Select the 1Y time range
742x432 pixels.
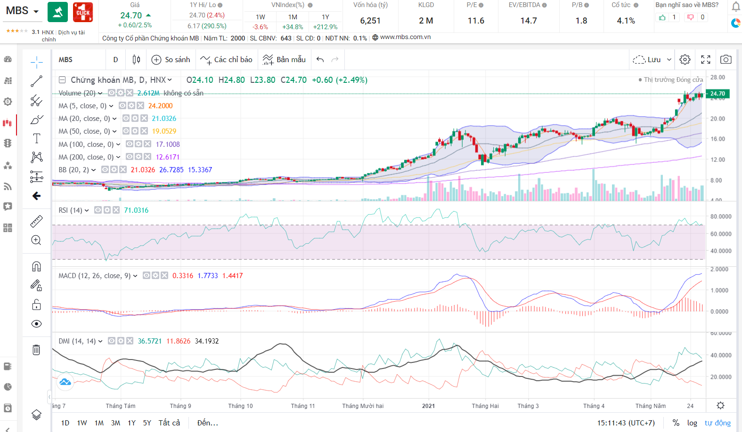pos(131,423)
